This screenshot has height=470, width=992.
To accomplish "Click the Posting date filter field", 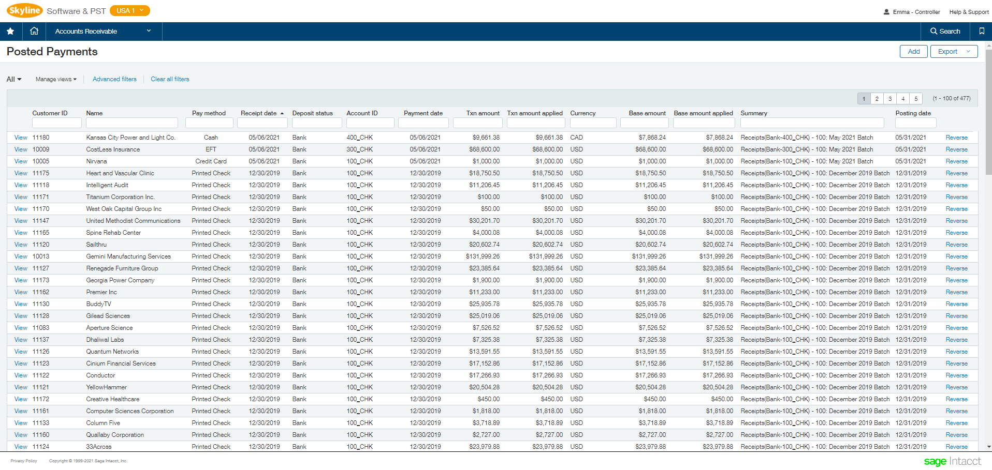I will pos(916,123).
